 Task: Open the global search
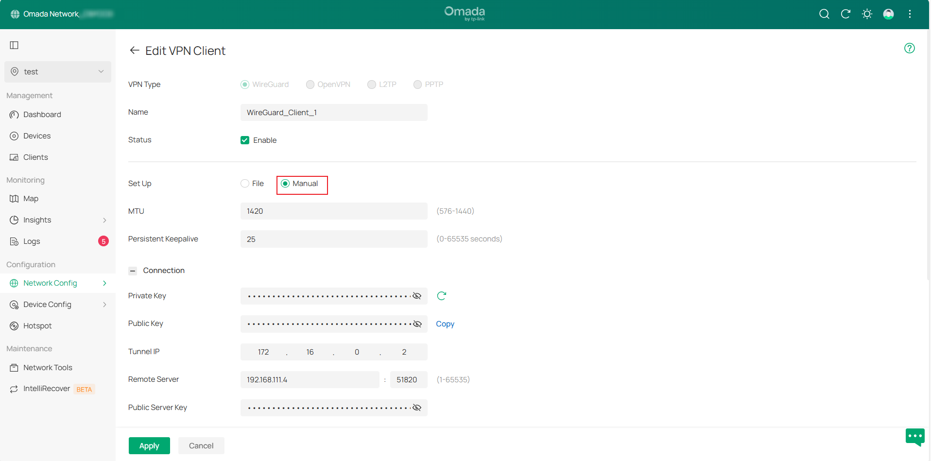point(824,14)
